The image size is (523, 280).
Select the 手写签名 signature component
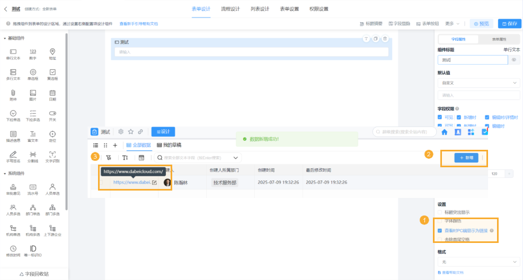point(13,157)
